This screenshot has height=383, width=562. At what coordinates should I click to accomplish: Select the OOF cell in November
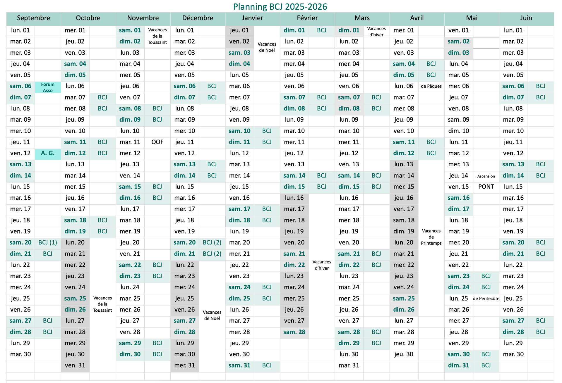157,142
